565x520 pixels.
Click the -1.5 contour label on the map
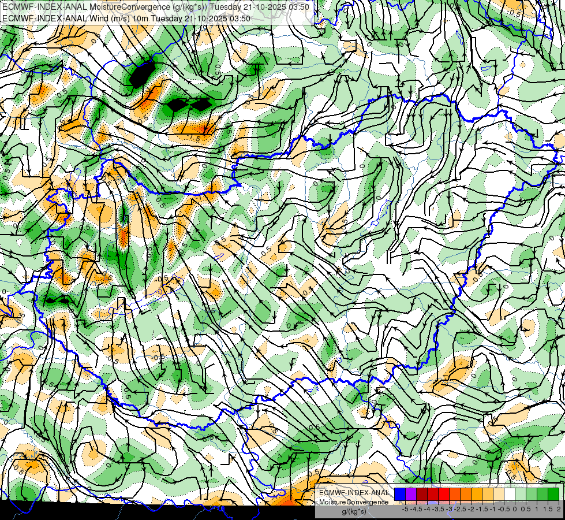click(193, 139)
